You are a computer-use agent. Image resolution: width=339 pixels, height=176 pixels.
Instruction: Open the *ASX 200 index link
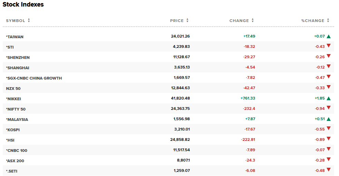(15, 161)
